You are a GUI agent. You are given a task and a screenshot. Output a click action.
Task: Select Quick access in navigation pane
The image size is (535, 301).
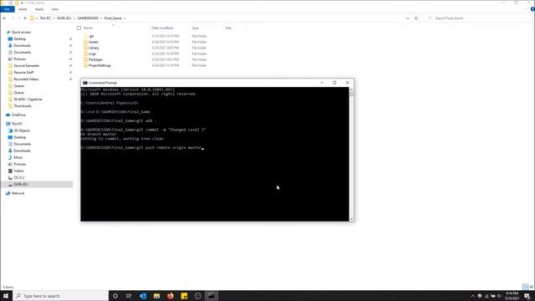21,32
